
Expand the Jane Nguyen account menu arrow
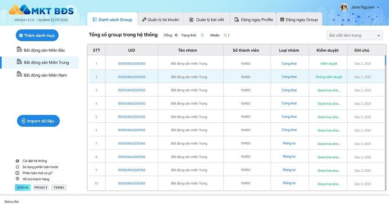tap(378, 7)
